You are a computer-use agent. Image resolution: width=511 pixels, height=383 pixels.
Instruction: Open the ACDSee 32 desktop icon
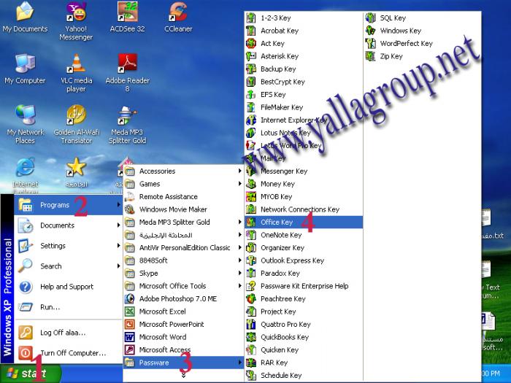pos(127,16)
